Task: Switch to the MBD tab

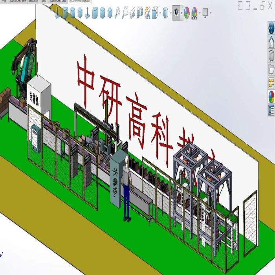Action: [44, 2]
